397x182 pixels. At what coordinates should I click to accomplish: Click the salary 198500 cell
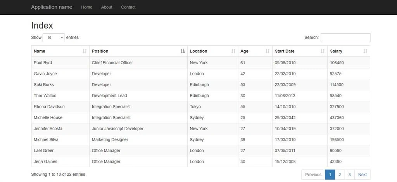click(349, 139)
